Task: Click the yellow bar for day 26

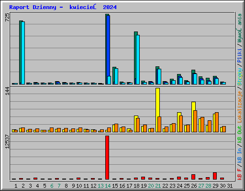Action: (193, 117)
